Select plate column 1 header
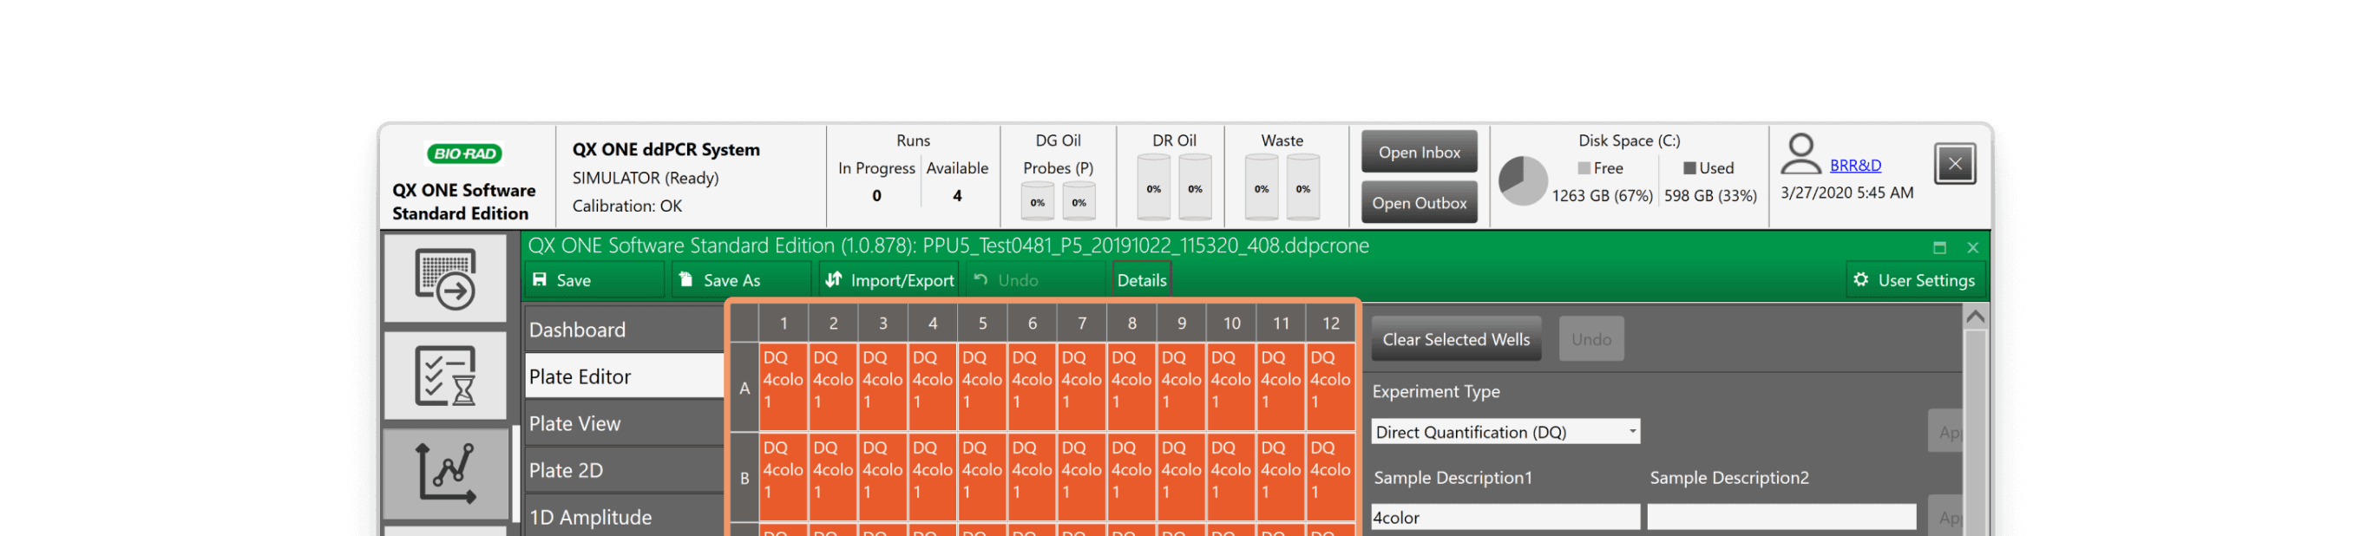The width and height of the screenshot is (2374, 536). (x=784, y=324)
